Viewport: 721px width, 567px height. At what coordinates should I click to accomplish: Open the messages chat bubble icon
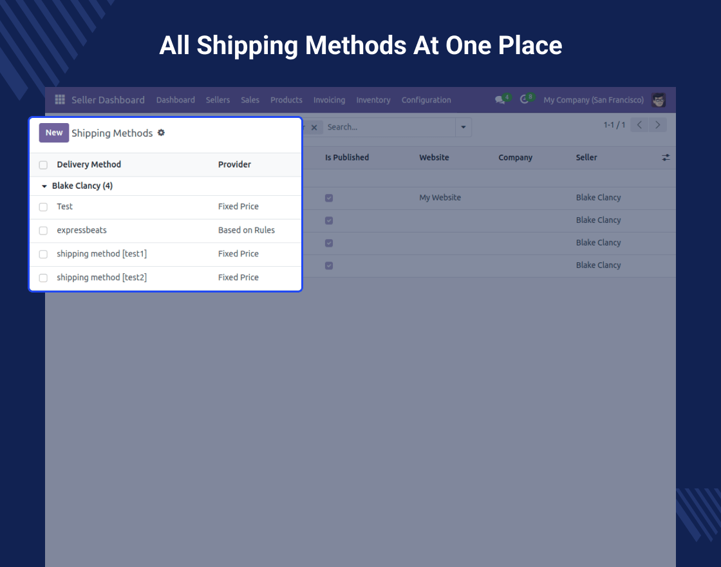coord(500,100)
